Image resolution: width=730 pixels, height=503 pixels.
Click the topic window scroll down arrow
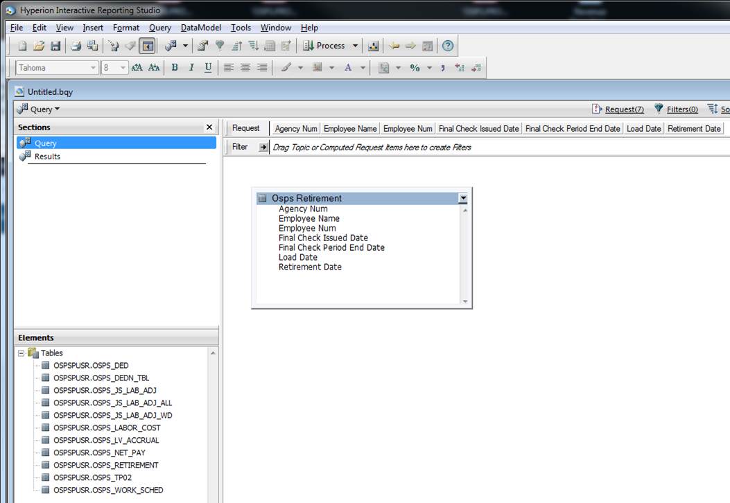pos(464,301)
